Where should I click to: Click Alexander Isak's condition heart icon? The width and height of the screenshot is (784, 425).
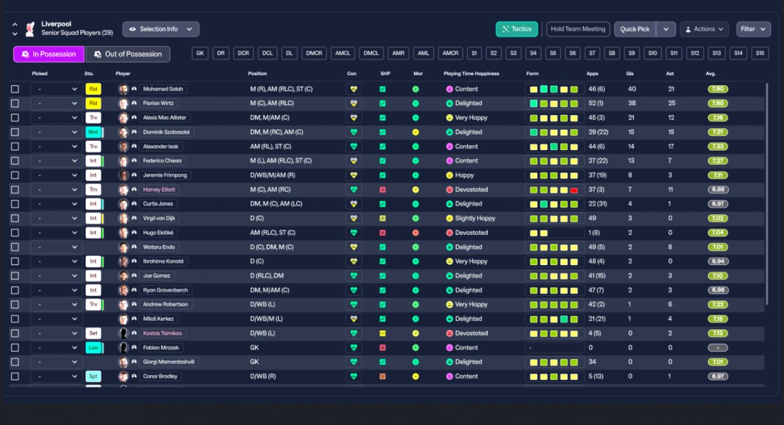353,146
